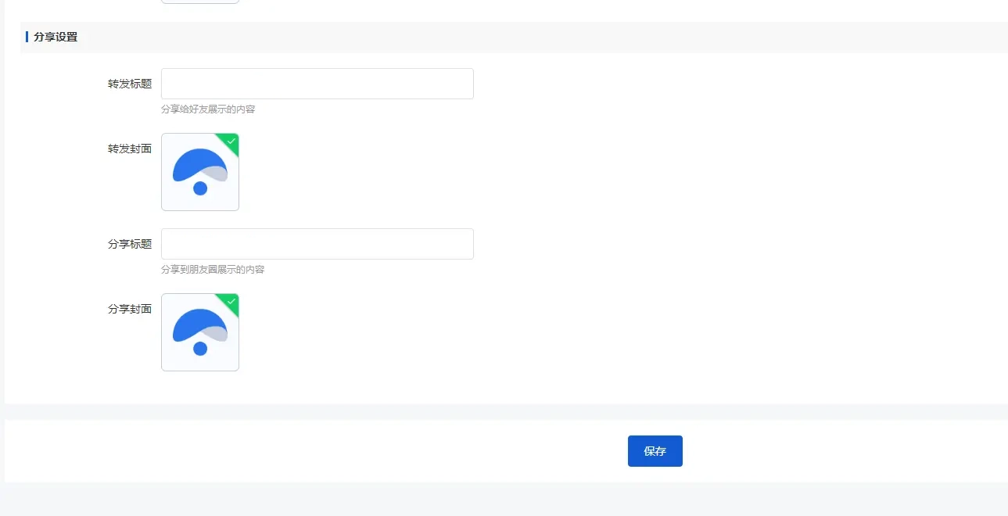This screenshot has height=516, width=1008.
Task: Focus the 分享标题 text input field
Action: tap(317, 244)
